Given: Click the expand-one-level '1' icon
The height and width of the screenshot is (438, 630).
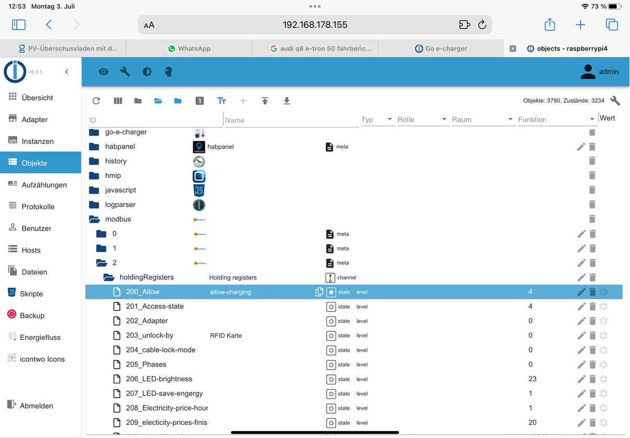Looking at the screenshot, I should 199,101.
